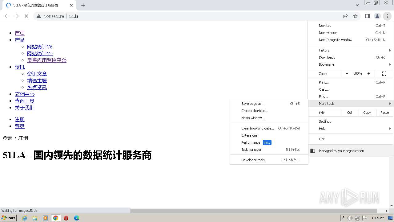Toggle the browser side panel icon
Image resolution: width=394 pixels, height=222 pixels.
368,16
